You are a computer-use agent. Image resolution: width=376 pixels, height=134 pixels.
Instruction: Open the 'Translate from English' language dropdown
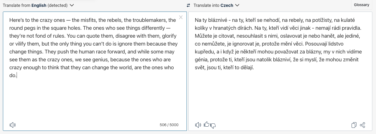(x=38, y=5)
